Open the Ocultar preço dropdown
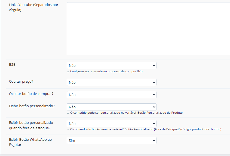Image resolution: width=230 pixels, height=156 pixels. [x=112, y=82]
